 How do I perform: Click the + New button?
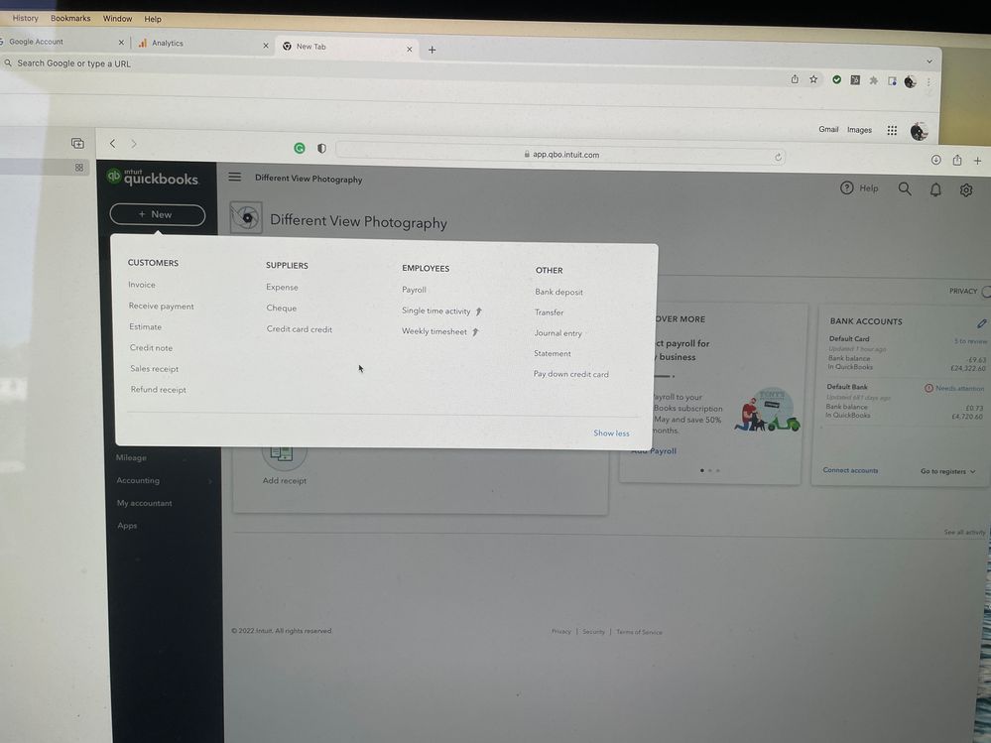click(158, 214)
